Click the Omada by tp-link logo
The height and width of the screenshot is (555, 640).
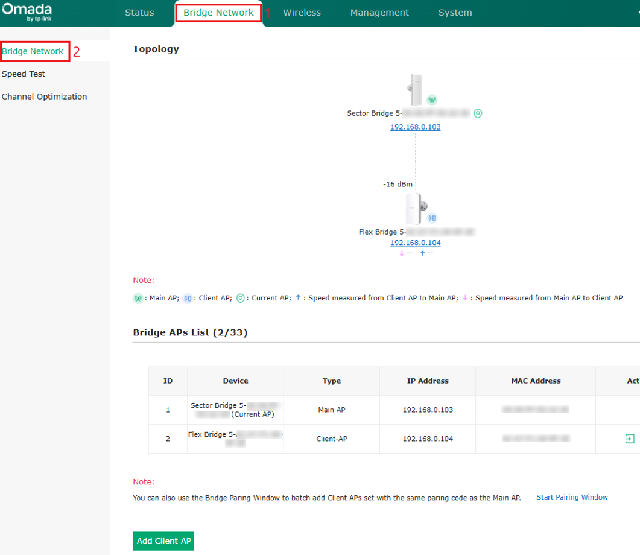27,12
